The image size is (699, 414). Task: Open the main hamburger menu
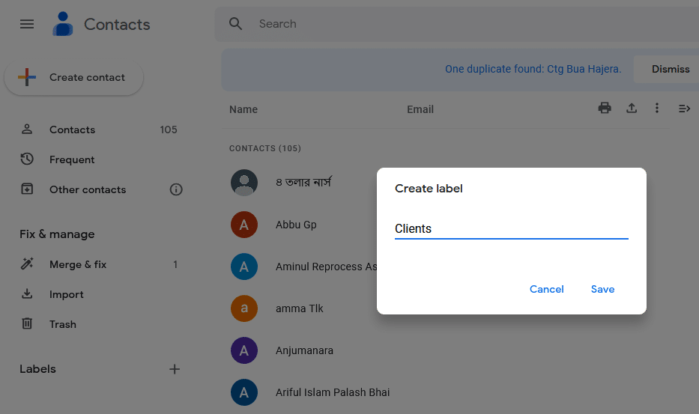click(27, 24)
